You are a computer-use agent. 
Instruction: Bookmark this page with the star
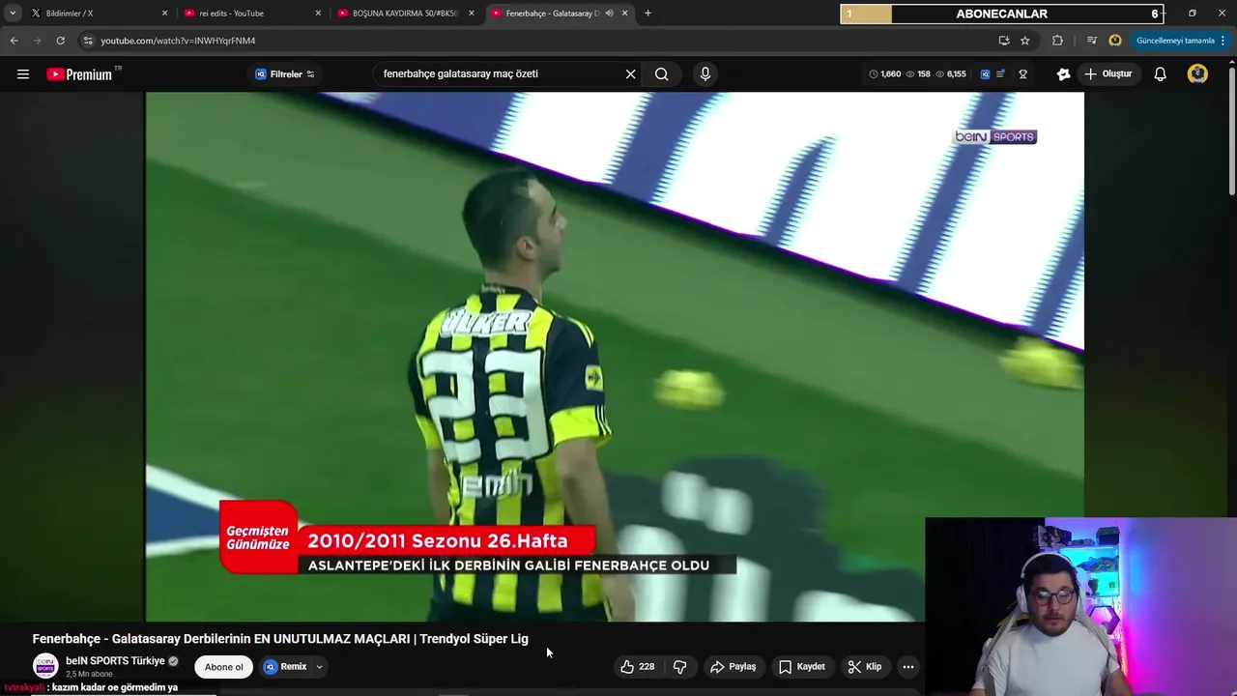point(1025,41)
